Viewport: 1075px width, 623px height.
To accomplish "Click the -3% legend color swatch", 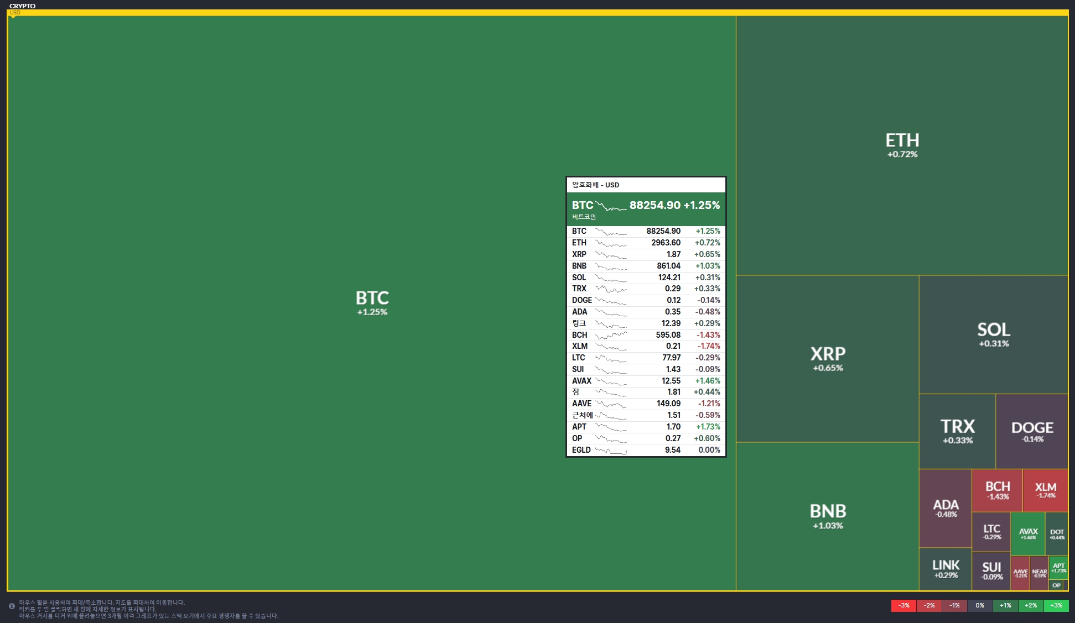I will [x=903, y=605].
